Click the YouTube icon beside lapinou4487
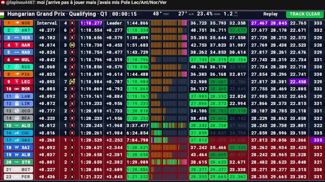This screenshot has width=325, height=182. point(3,3)
